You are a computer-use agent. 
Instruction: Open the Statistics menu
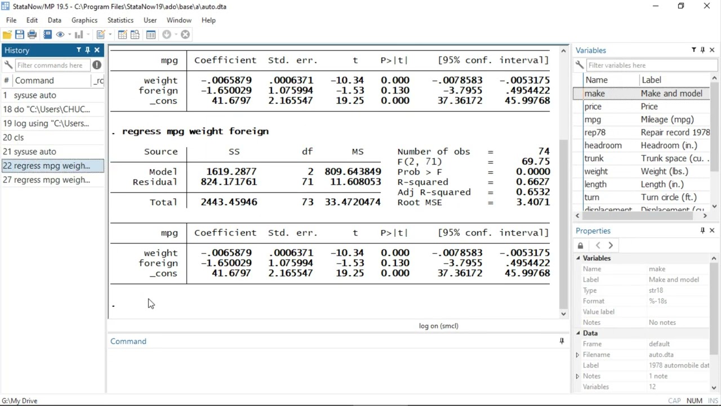click(121, 20)
